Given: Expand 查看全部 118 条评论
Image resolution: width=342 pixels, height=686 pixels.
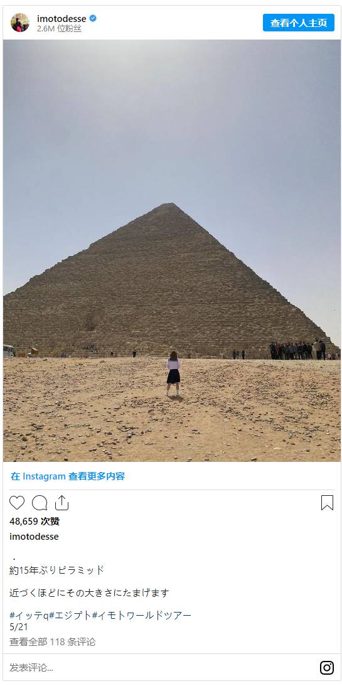Looking at the screenshot, I should pos(53,642).
